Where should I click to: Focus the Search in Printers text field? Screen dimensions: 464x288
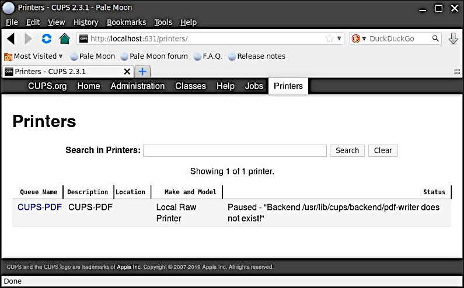(235, 150)
